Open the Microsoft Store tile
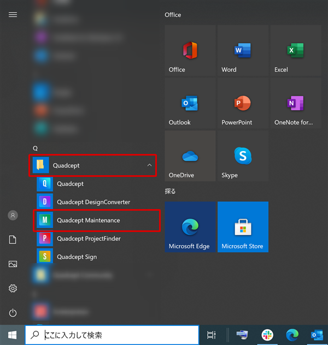This screenshot has height=345, width=328. (243, 227)
